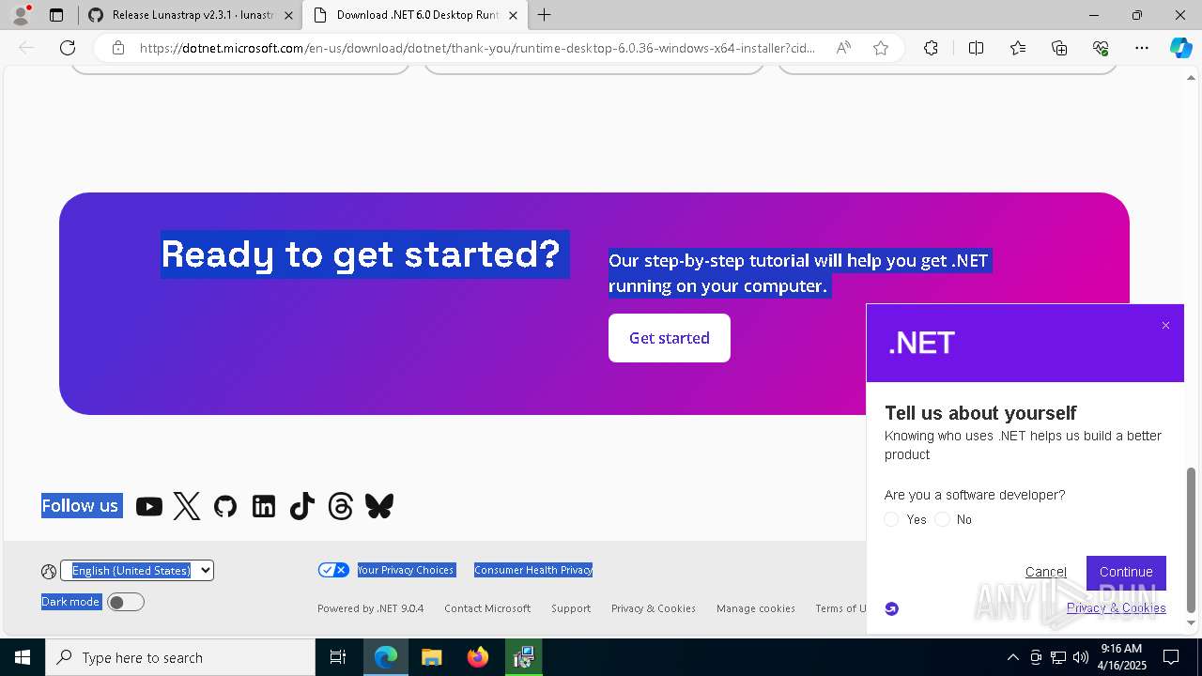
Task: Click the Your Privacy Choices toggle icon
Action: click(x=333, y=570)
